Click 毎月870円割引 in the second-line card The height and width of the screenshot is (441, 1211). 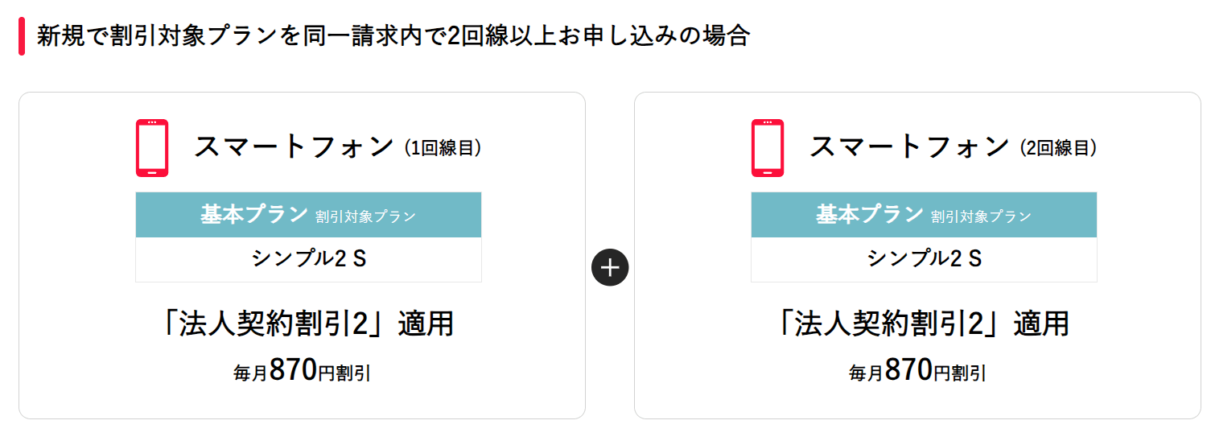917,371
